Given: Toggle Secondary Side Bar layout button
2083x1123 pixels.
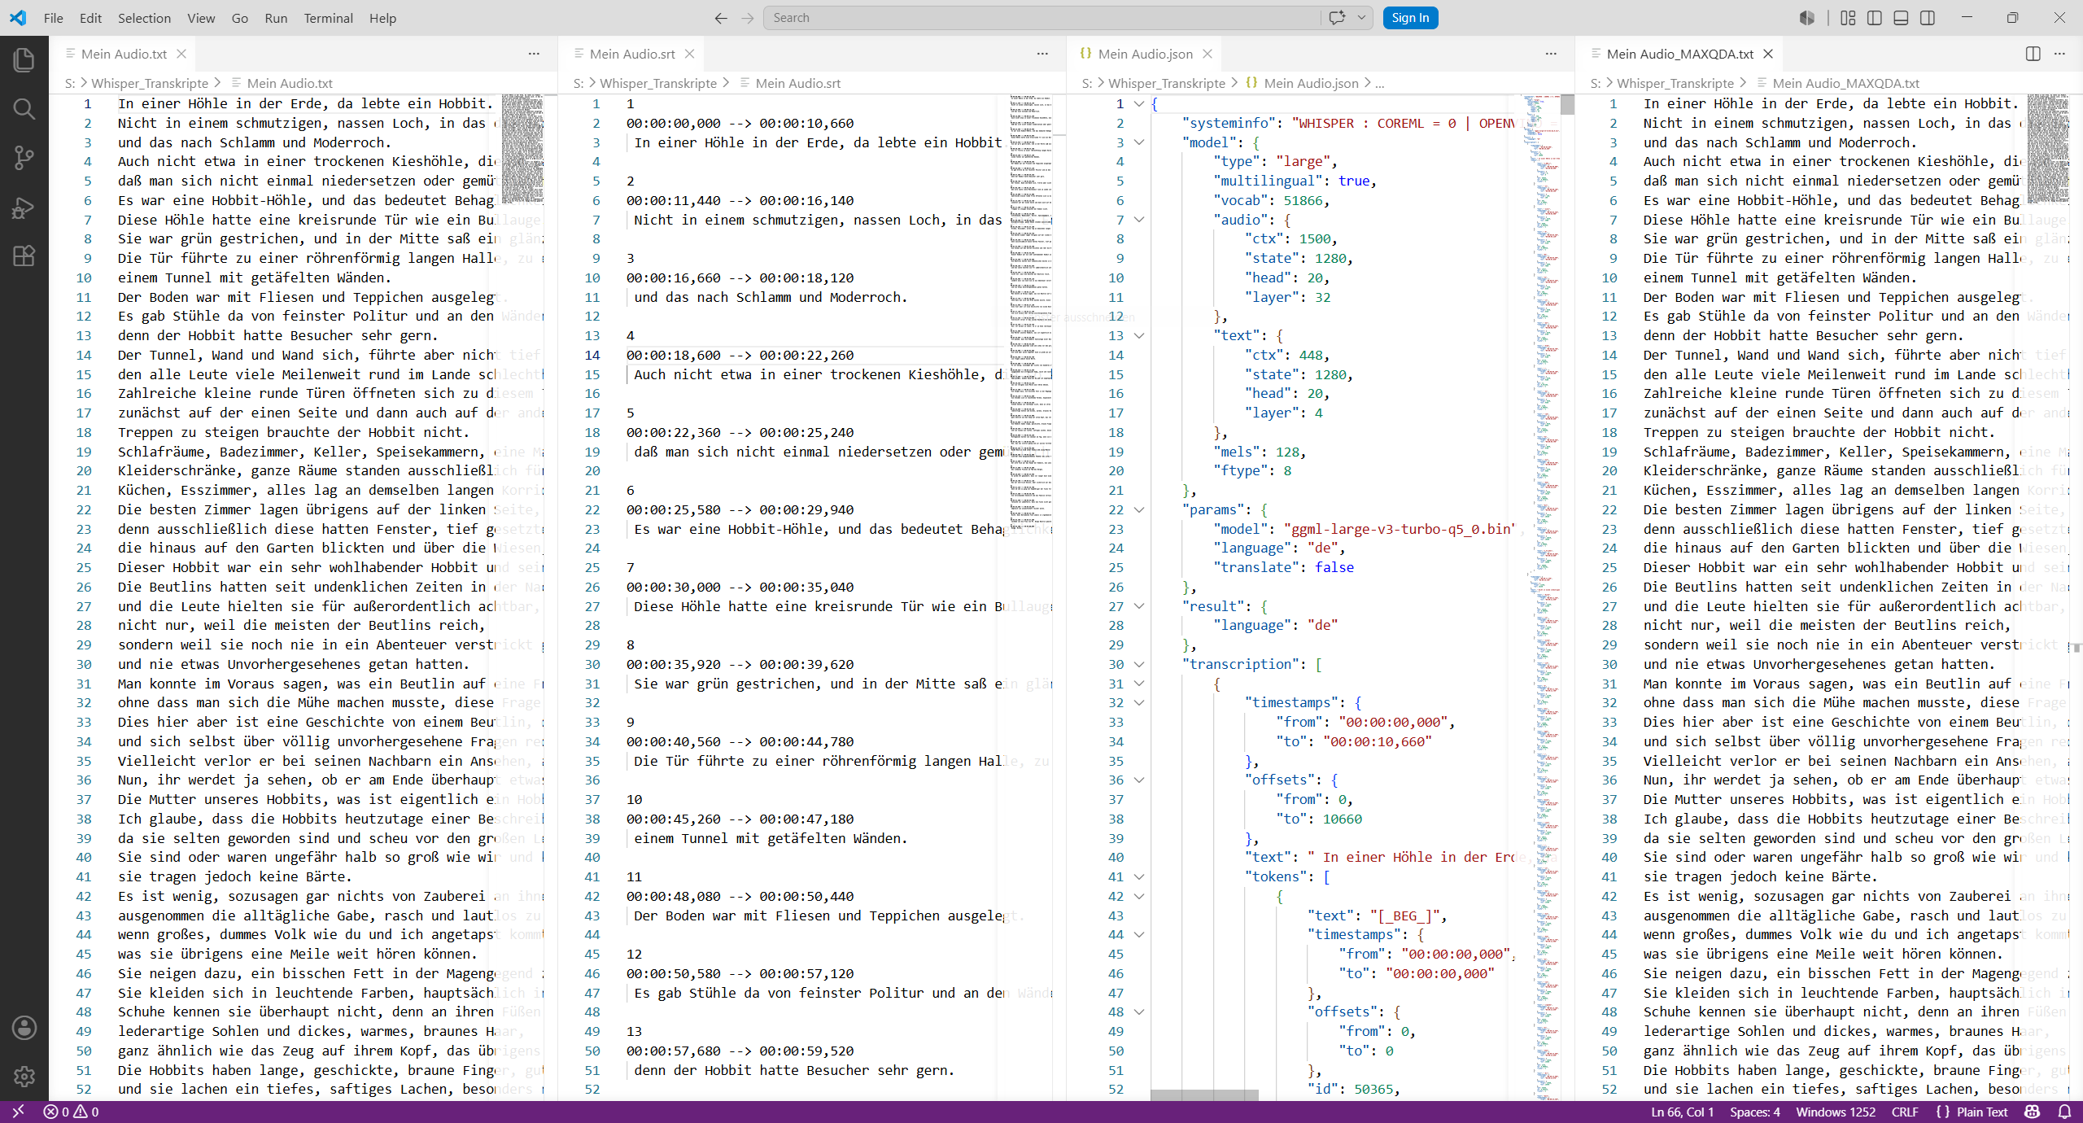Looking at the screenshot, I should click(1928, 18).
